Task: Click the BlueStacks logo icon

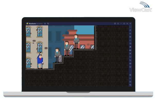Action: tap(27, 24)
